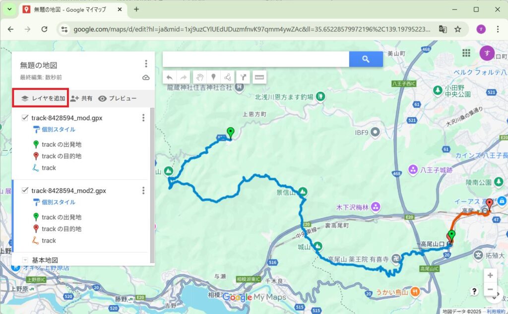Click the 城山 mountain icon on map
Image resolution: width=508 pixels, height=314 pixels.
point(318,246)
